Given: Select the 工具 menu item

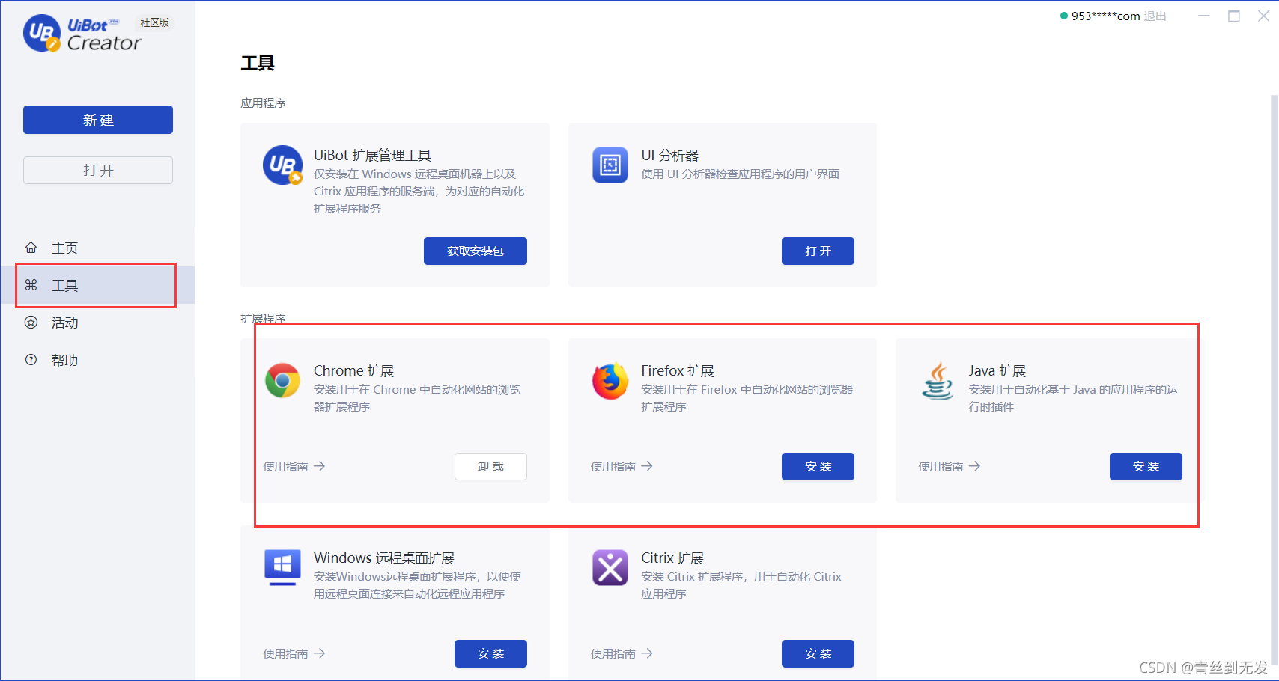Looking at the screenshot, I should [x=98, y=285].
